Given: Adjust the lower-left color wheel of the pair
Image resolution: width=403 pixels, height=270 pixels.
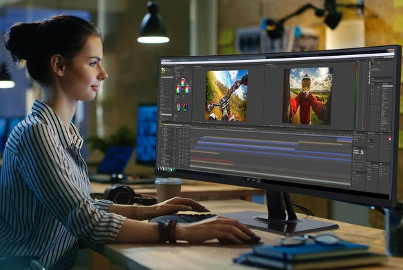Looking at the screenshot, I should point(178,107).
